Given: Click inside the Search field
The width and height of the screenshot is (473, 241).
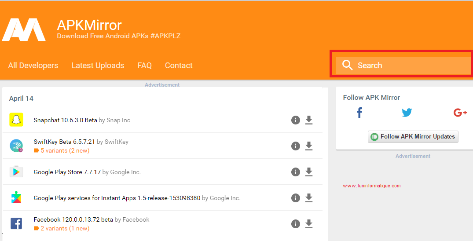Looking at the screenshot, I should (403, 65).
